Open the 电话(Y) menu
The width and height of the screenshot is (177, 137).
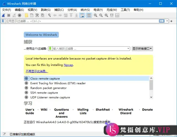[98, 10]
